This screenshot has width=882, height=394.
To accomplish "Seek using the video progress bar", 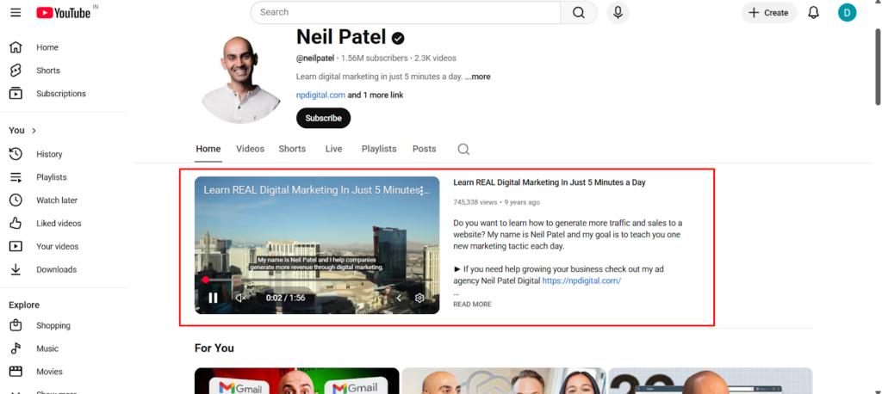I will 317,280.
